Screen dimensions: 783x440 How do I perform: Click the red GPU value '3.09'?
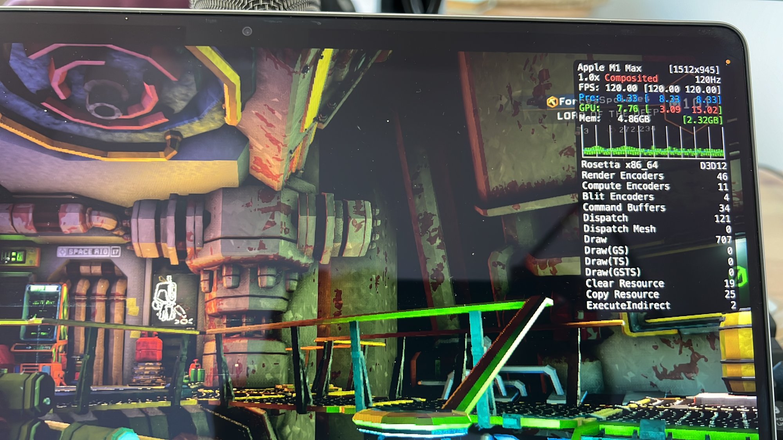click(x=670, y=109)
